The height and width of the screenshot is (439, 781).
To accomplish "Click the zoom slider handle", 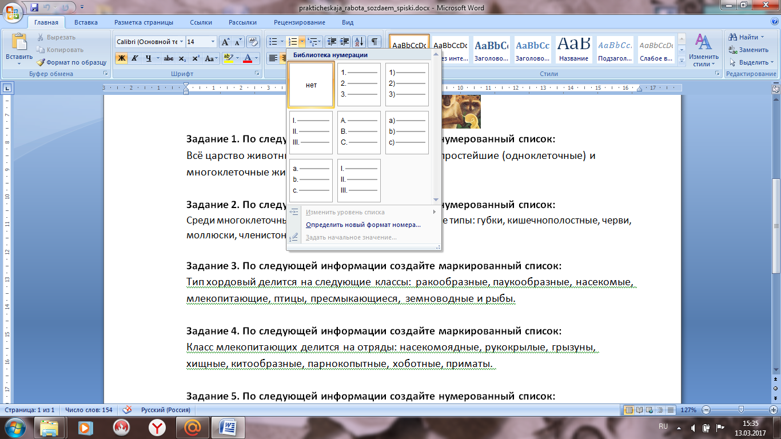I will pos(742,410).
